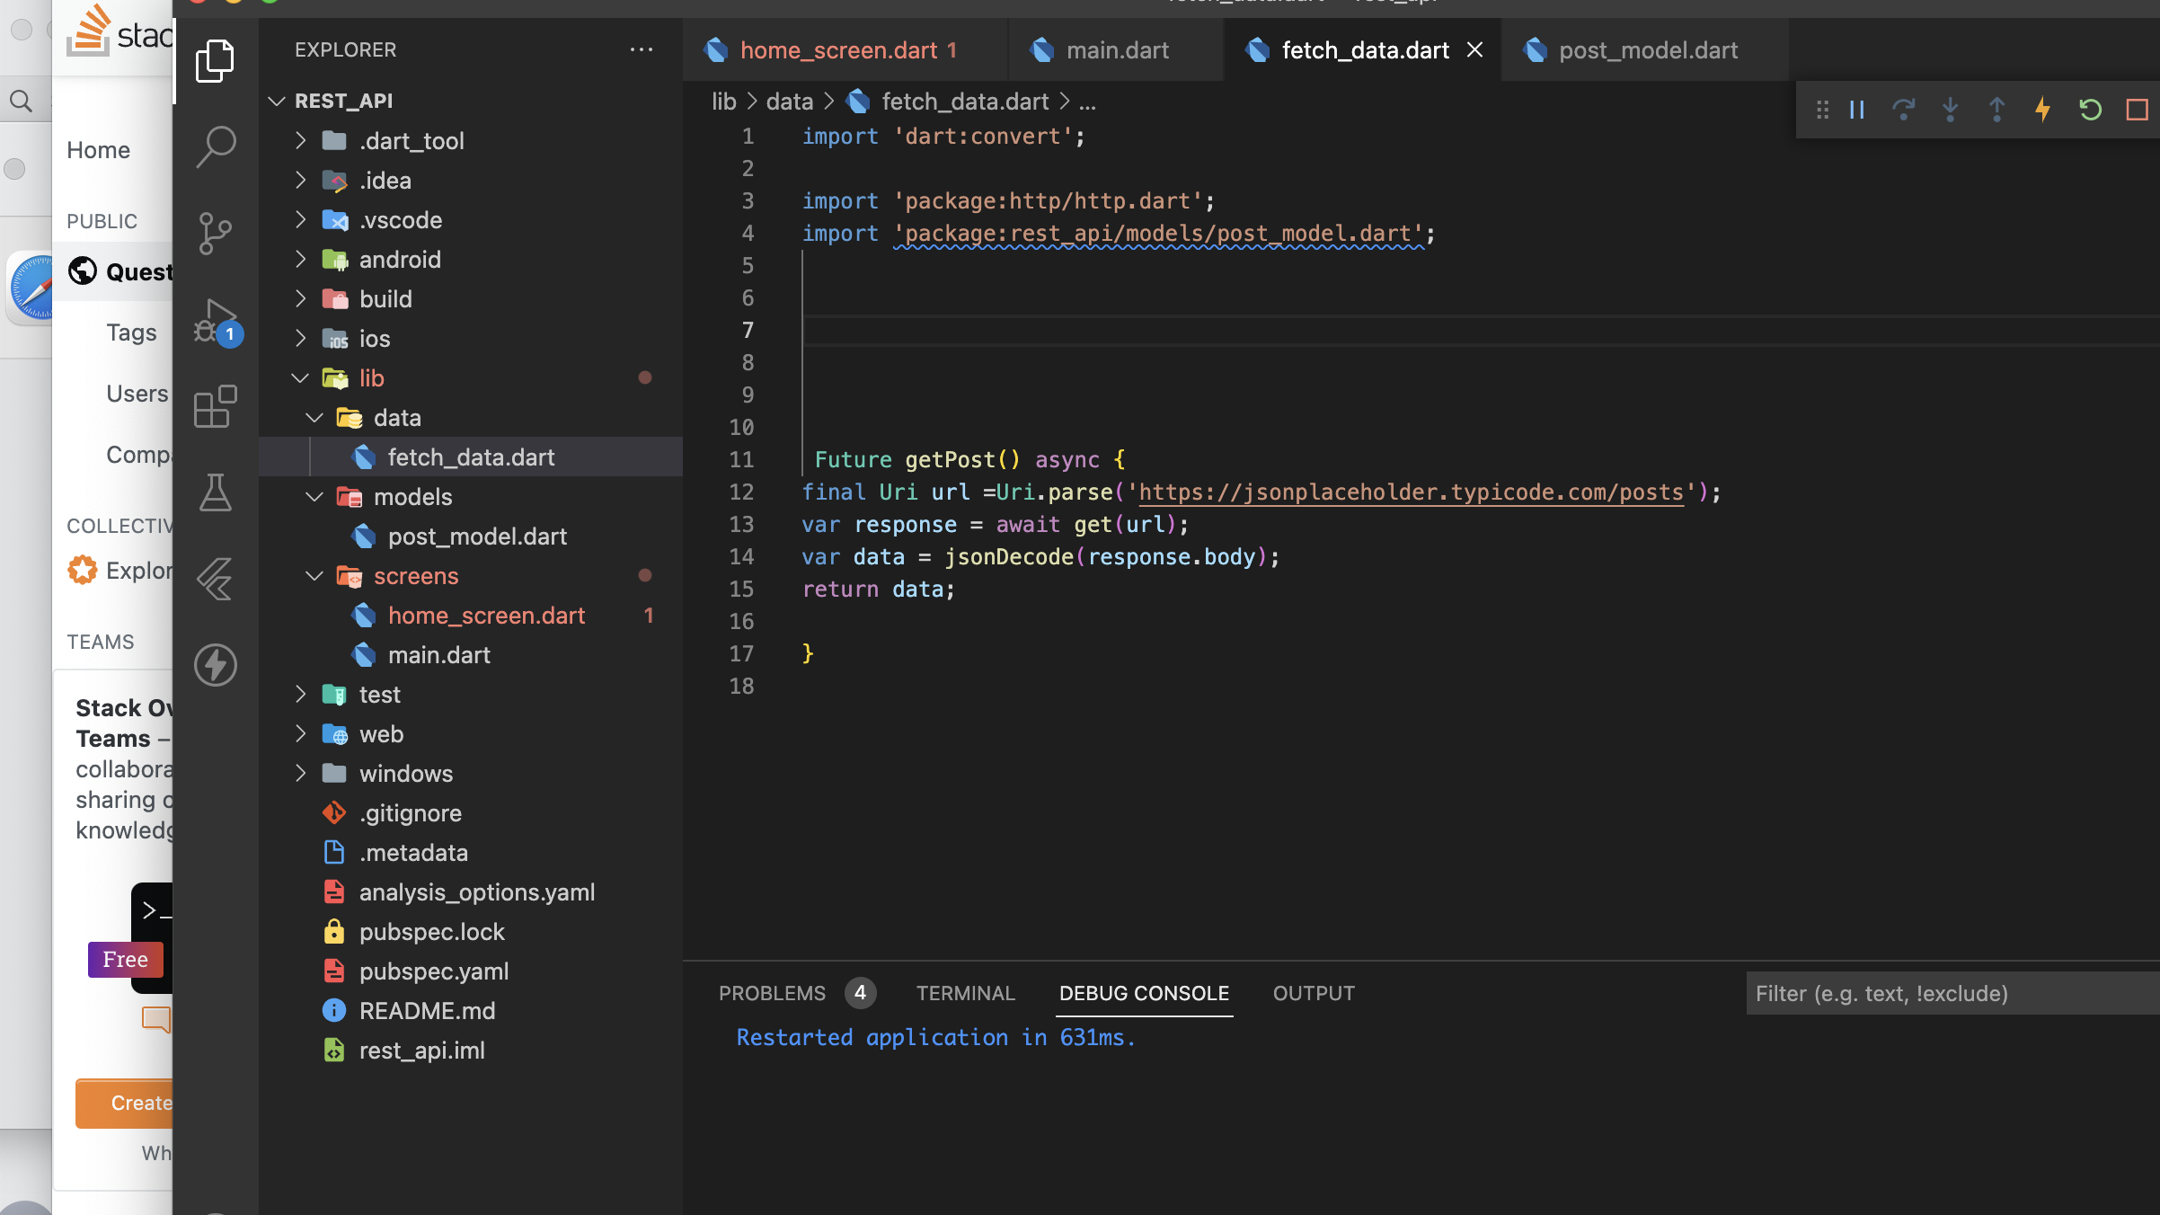Screen dimensions: 2160x1215
Task: Open the Explorer activity bar icon
Action: pyautogui.click(x=215, y=60)
